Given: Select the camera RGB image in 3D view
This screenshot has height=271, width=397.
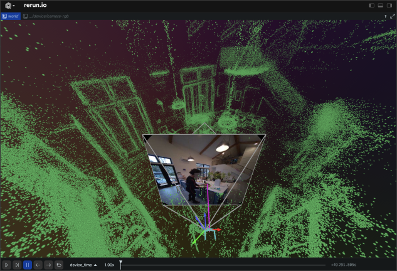Looking at the screenshot, I should [x=204, y=169].
